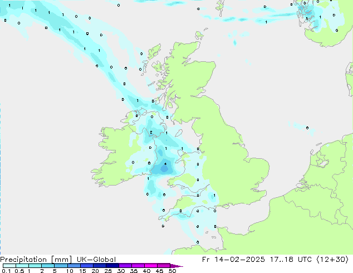This screenshot has height=273, width=353.
Task: Click the '[mm]' unit label
Action: tap(61, 260)
